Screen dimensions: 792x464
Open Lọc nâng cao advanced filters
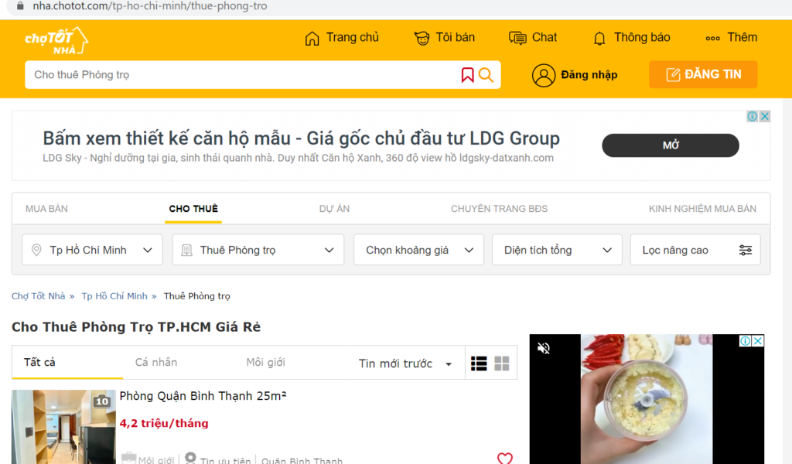(x=695, y=250)
